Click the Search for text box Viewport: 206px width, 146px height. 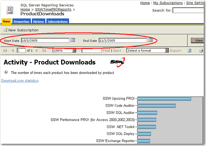(x=189, y=11)
